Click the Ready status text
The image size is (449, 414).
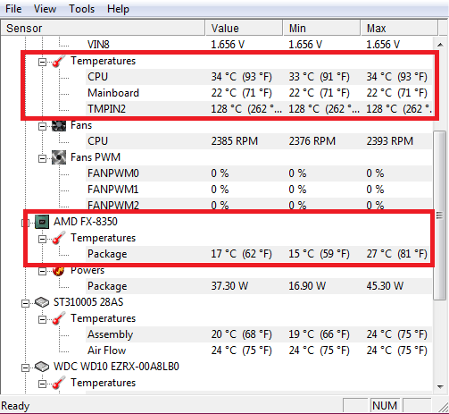pyautogui.click(x=15, y=406)
